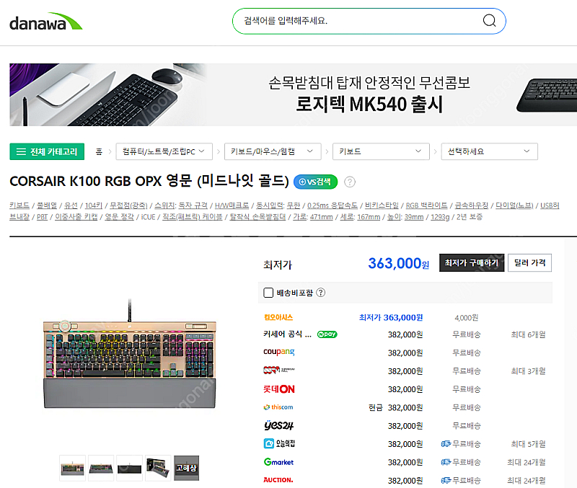Click RGB 백라이트 spec link
The image size is (577, 488).
pyautogui.click(x=426, y=205)
